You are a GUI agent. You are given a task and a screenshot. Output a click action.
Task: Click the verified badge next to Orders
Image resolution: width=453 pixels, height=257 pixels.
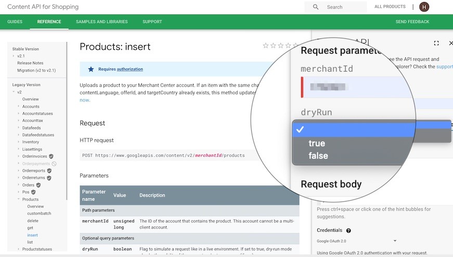click(38, 185)
